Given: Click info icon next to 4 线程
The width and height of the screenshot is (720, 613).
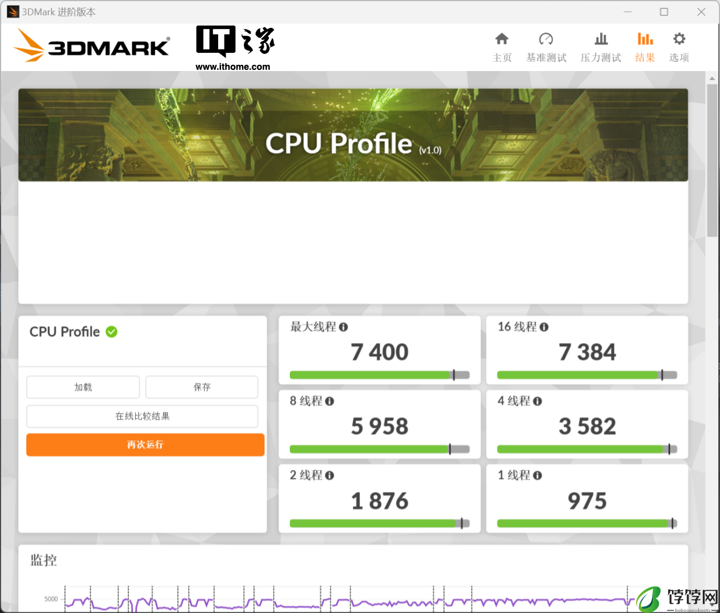Looking at the screenshot, I should (x=538, y=401).
